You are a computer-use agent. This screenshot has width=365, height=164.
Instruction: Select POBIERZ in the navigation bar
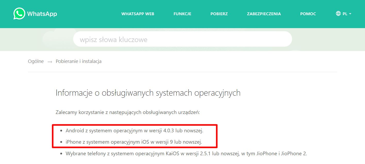pos(219,14)
